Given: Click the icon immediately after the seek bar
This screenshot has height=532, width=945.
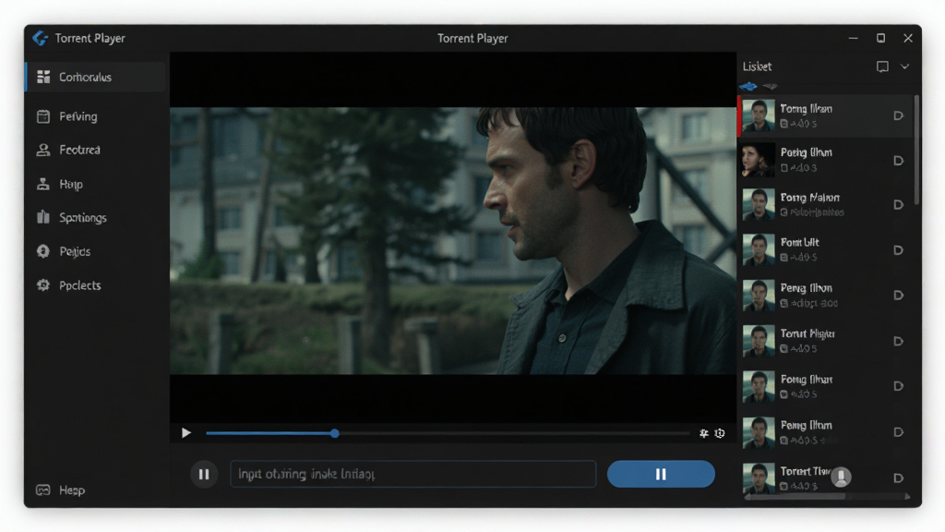Looking at the screenshot, I should [703, 433].
